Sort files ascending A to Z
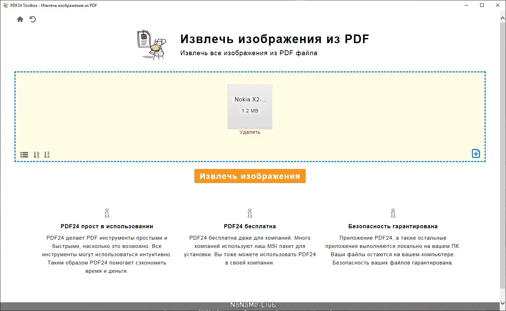506x311 pixels. [x=36, y=155]
